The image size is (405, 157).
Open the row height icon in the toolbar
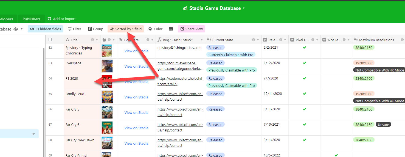171,29
